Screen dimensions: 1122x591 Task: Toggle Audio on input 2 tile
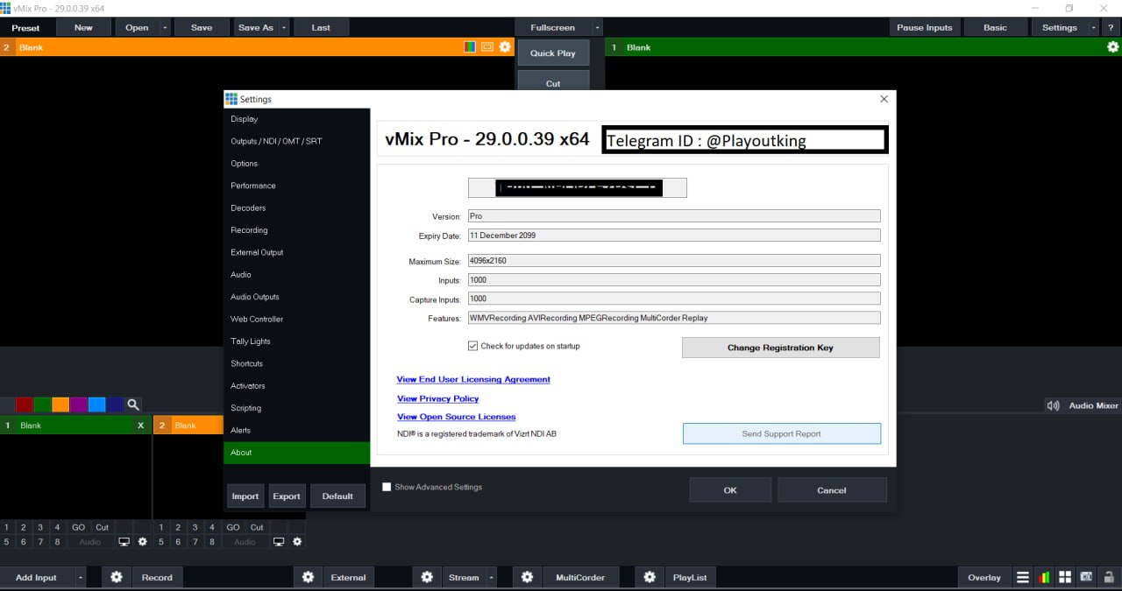click(x=245, y=542)
